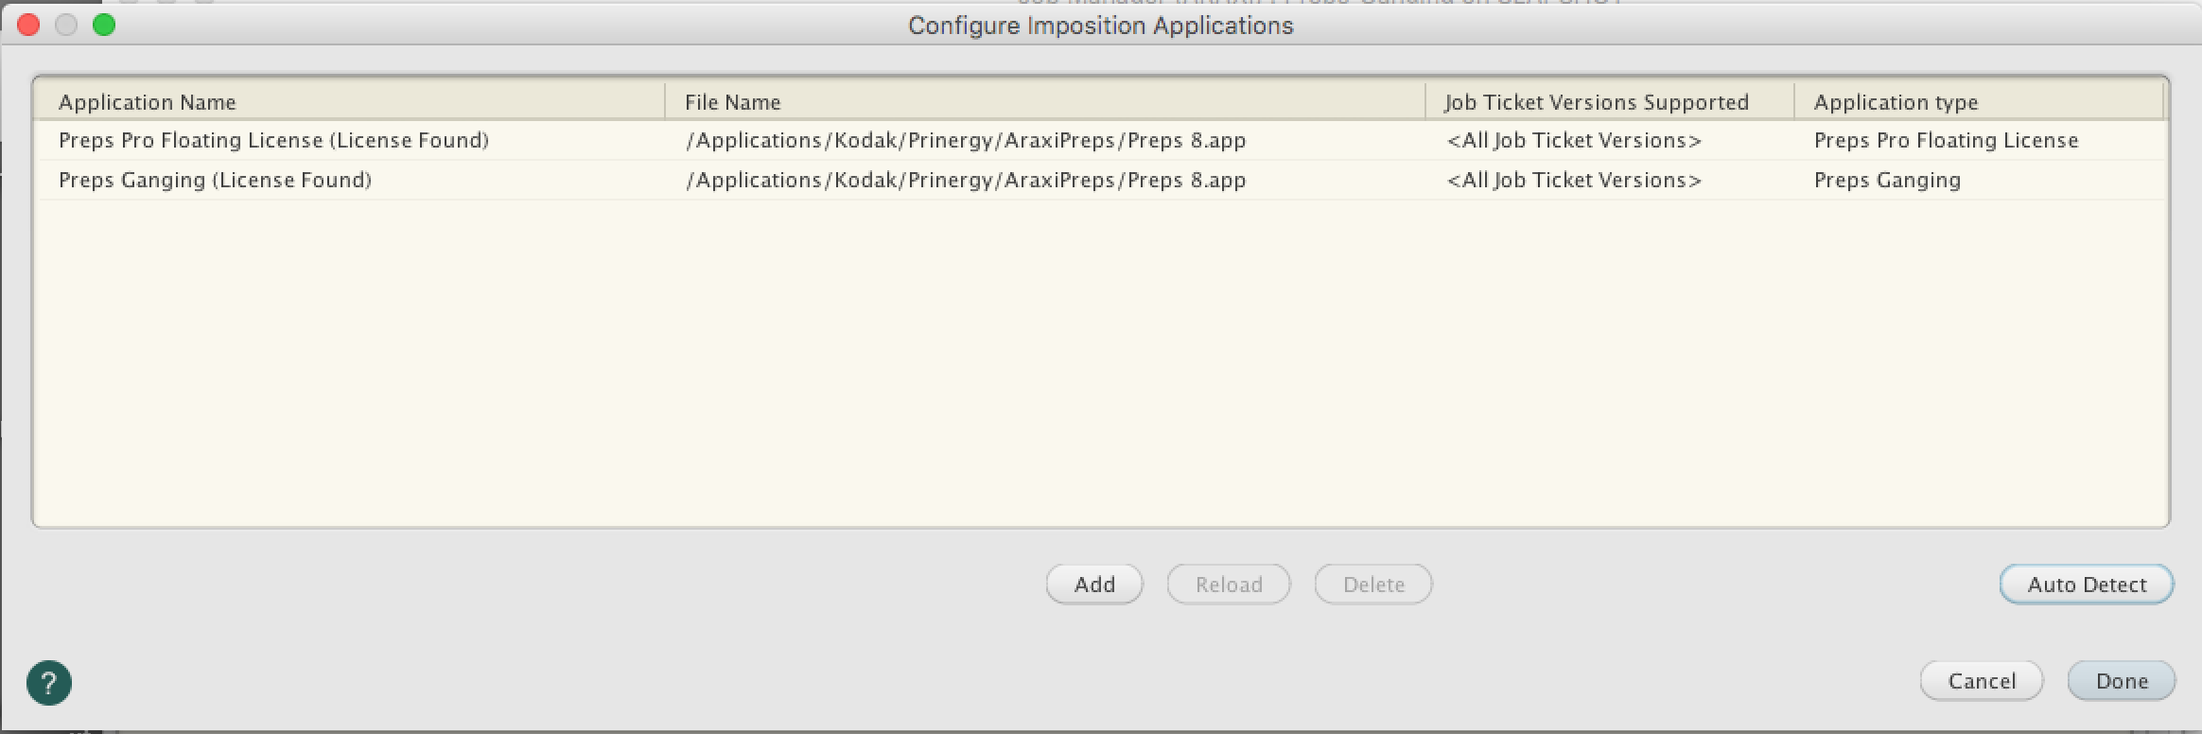Click All Job Ticket Versions in the Ganging row

click(1574, 181)
